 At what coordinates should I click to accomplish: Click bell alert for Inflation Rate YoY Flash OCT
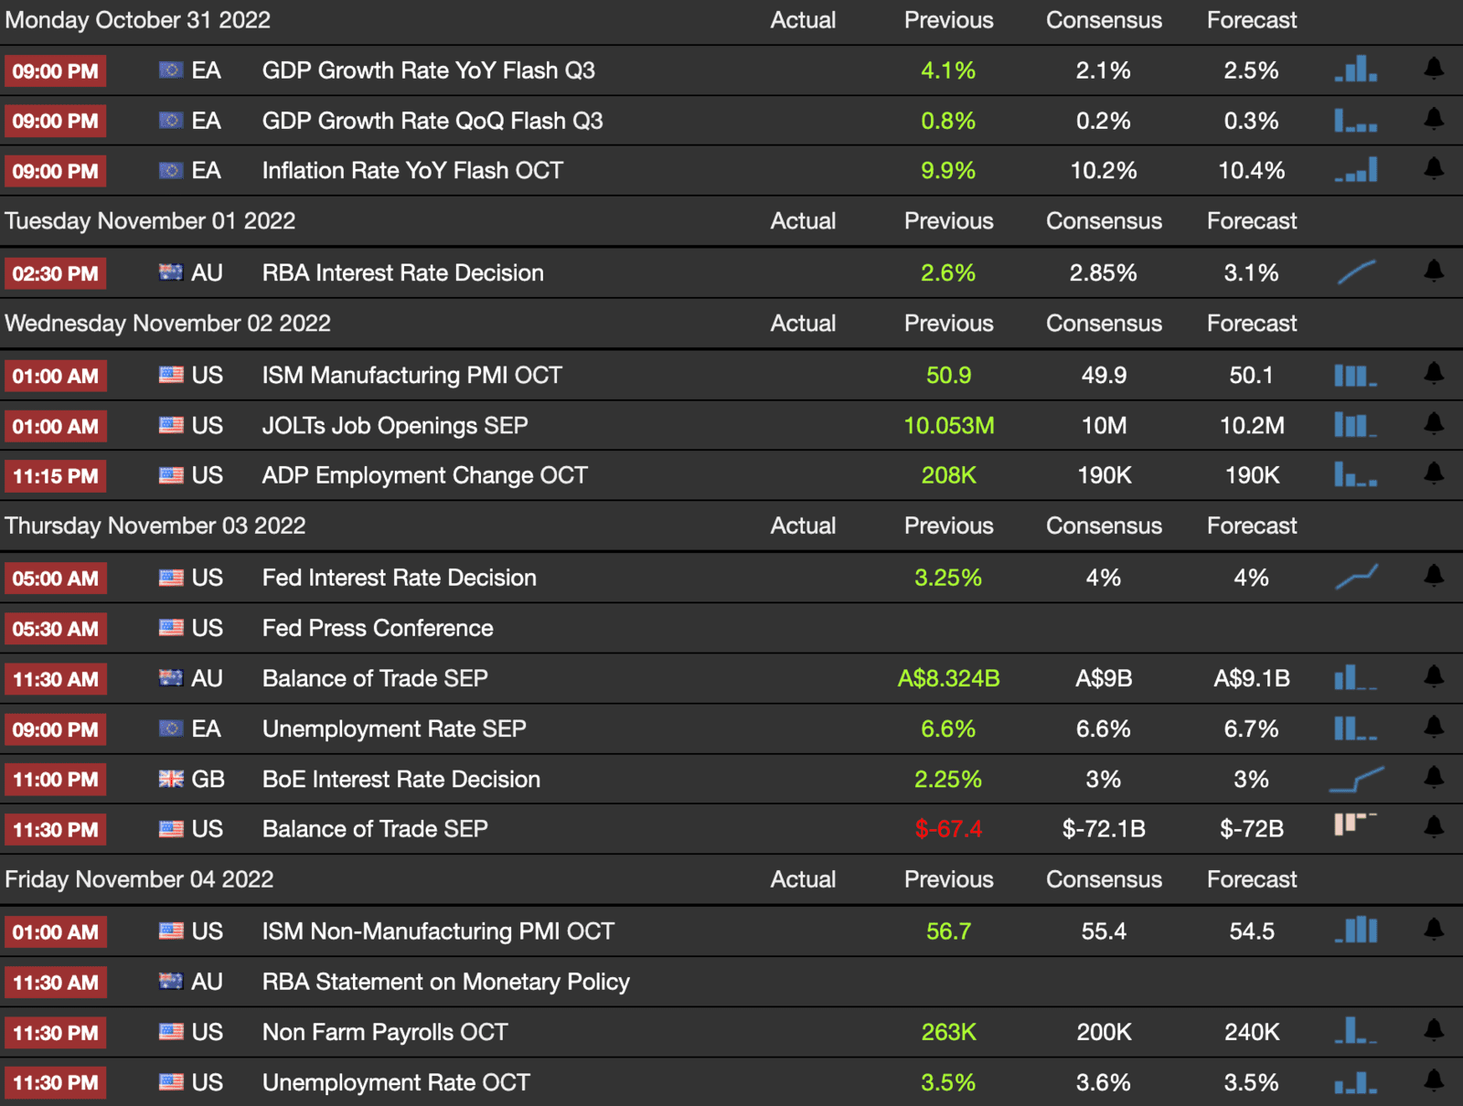pyautogui.click(x=1434, y=169)
